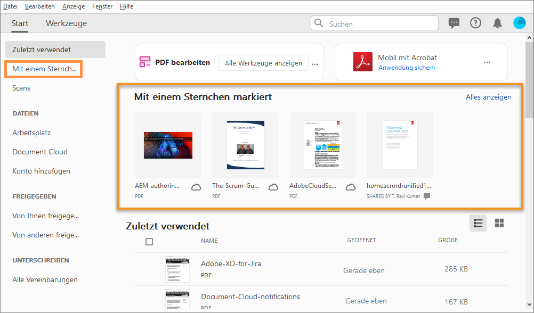The width and height of the screenshot is (534, 313).
Task: Open Document Cloud in sidebar
Action: 40,152
